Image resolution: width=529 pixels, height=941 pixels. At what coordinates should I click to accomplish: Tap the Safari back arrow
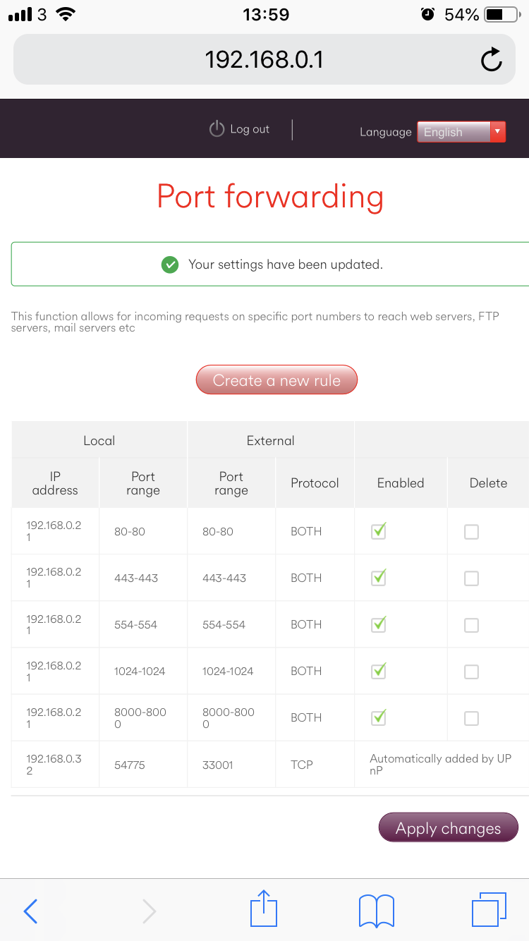tap(30, 911)
